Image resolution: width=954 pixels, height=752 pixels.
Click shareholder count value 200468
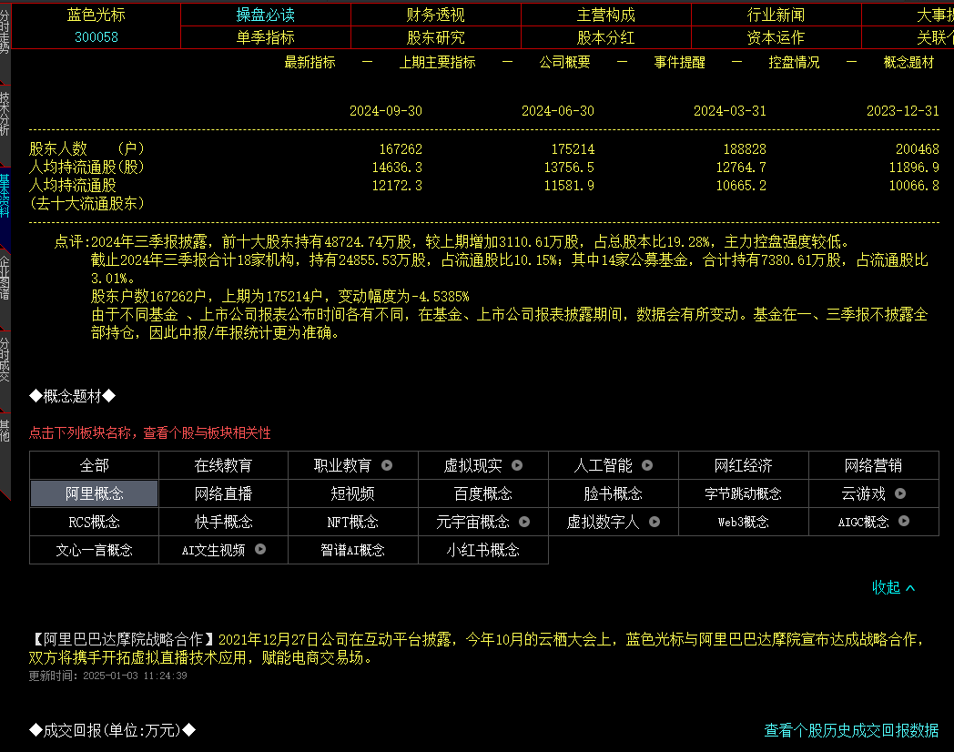(x=918, y=149)
